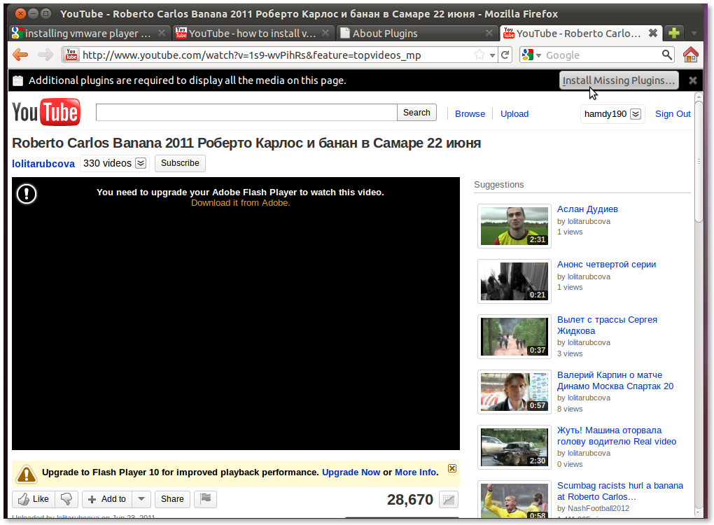The image size is (714, 525).
Task: Click the Flash upgrade warning triangle icon
Action: point(27,474)
